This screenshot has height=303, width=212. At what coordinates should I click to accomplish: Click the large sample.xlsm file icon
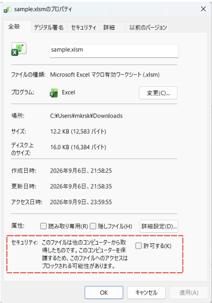18,49
